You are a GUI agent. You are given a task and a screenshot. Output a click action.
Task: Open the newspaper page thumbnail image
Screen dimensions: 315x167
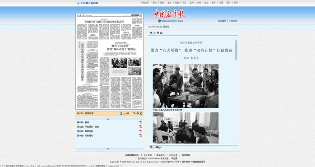110,61
